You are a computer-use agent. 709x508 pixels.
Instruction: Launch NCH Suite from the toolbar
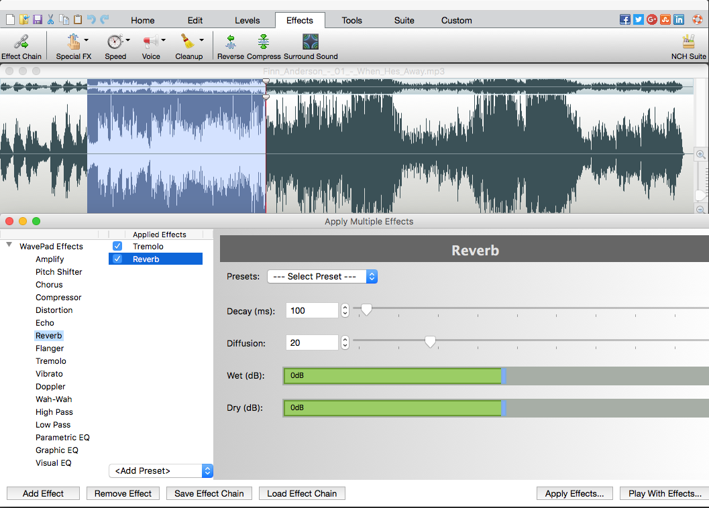(688, 46)
